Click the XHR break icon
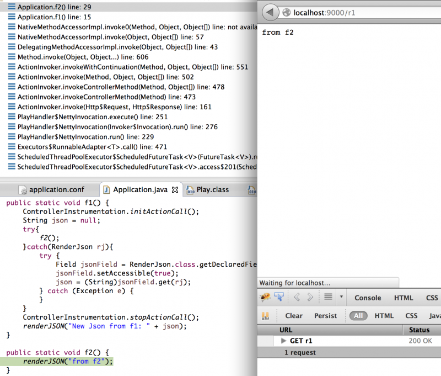The width and height of the screenshot is (441, 376). point(266,316)
